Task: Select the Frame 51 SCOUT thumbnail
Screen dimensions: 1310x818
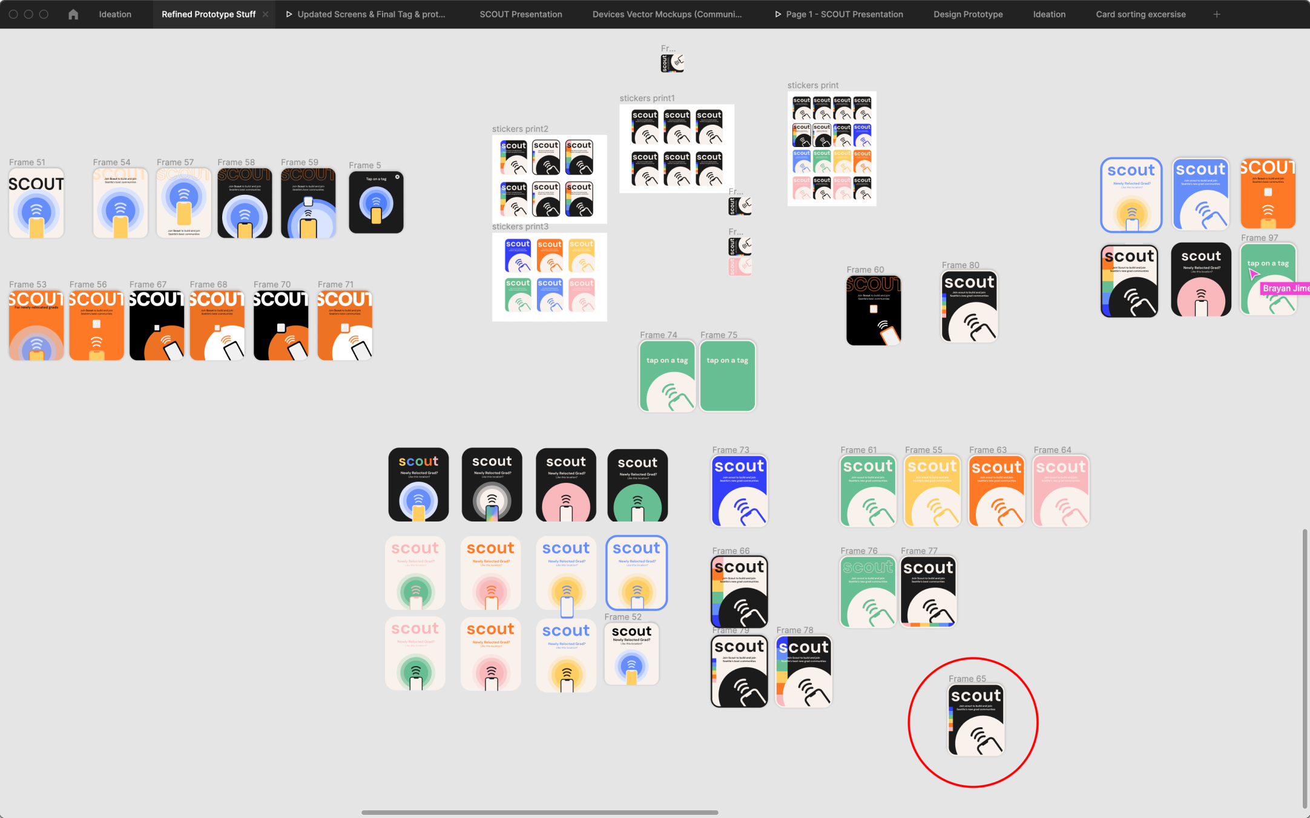Action: point(36,203)
